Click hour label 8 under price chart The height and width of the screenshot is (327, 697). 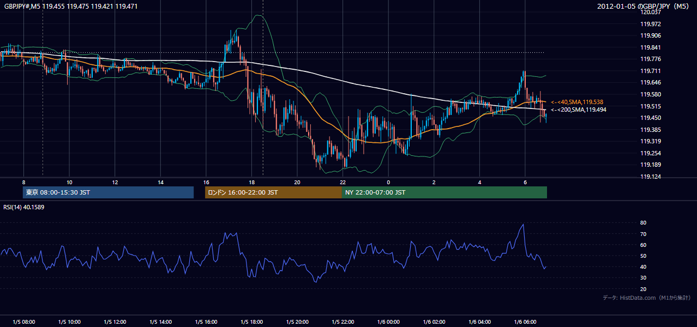pos(23,182)
